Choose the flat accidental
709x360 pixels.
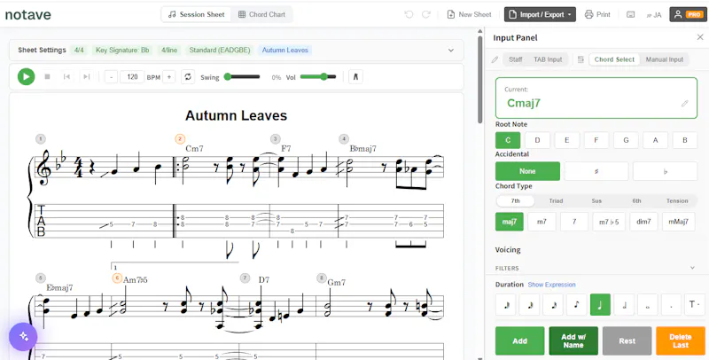point(665,171)
